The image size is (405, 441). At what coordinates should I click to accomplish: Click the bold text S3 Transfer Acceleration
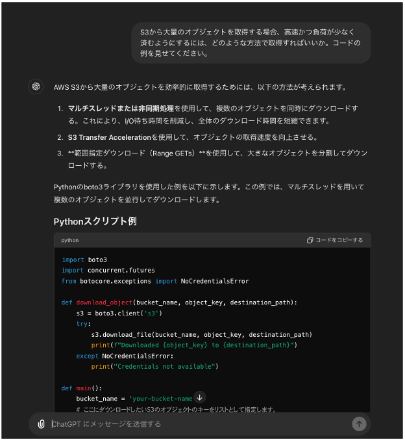tap(110, 137)
